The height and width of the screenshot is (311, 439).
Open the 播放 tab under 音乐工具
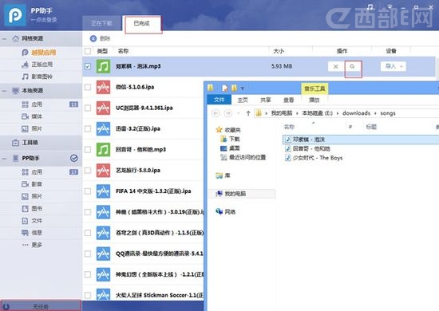[314, 100]
